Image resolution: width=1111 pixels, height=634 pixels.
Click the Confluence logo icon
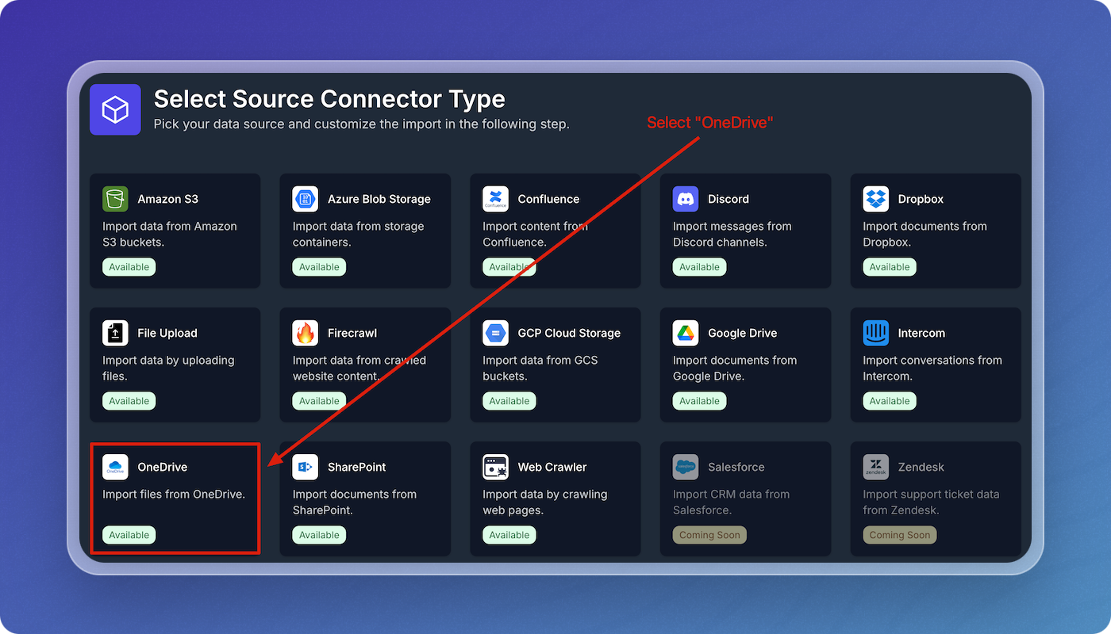tap(495, 199)
